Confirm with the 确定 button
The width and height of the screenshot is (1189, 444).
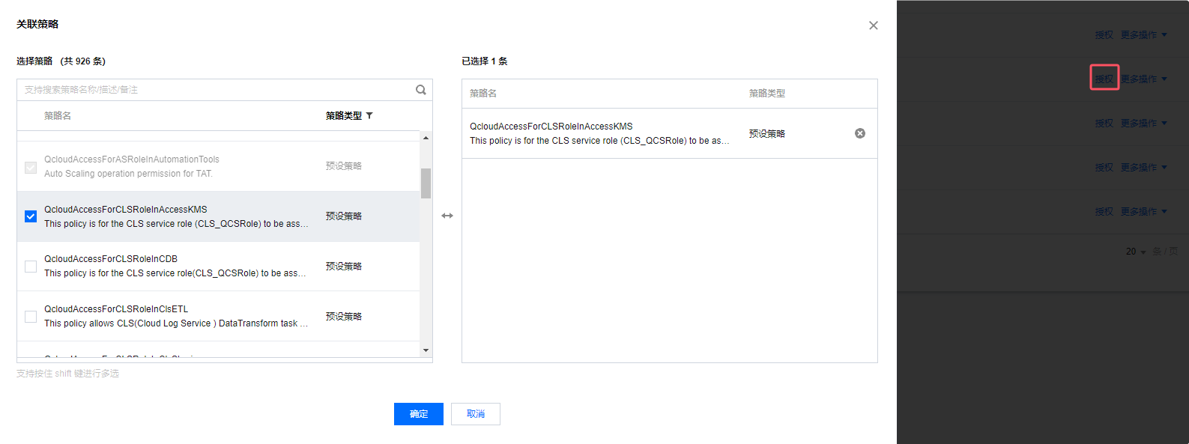coord(419,414)
